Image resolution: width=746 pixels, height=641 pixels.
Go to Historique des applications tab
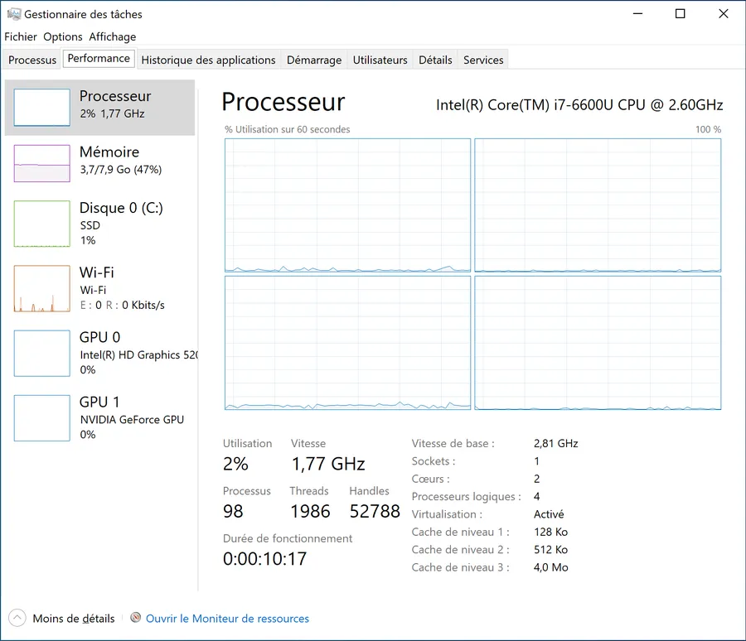tap(208, 60)
